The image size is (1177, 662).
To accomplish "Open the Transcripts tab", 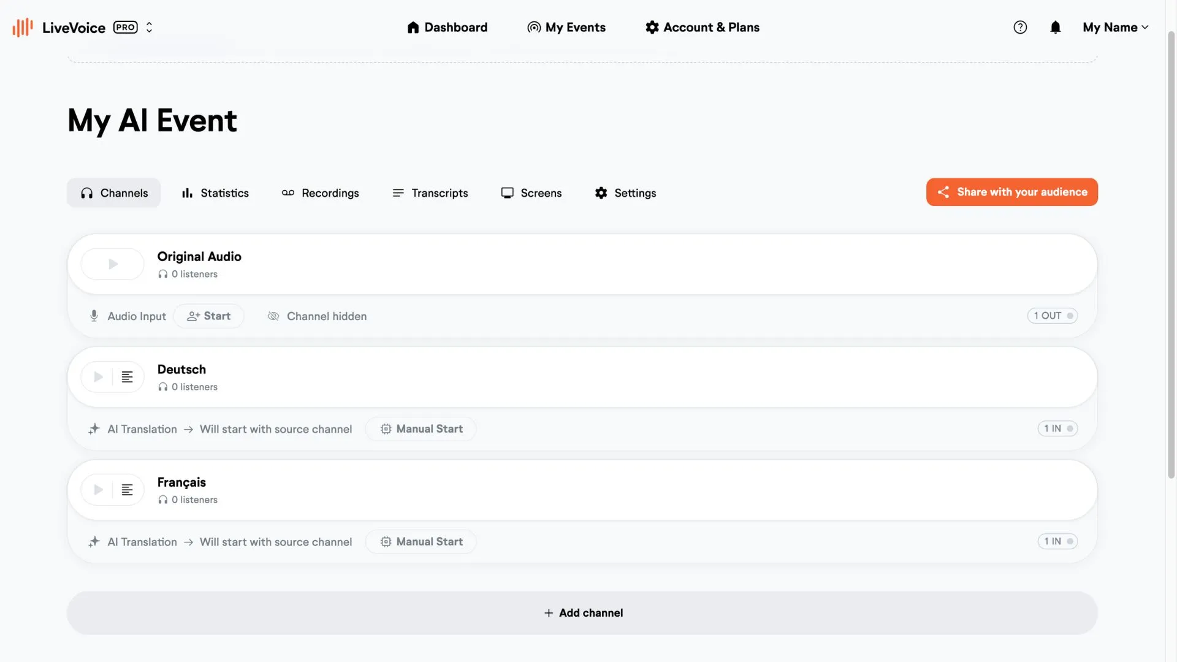I will point(430,193).
